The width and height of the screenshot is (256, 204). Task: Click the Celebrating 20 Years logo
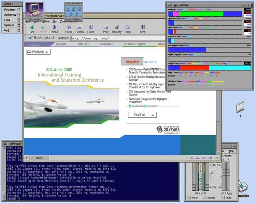[168, 130]
